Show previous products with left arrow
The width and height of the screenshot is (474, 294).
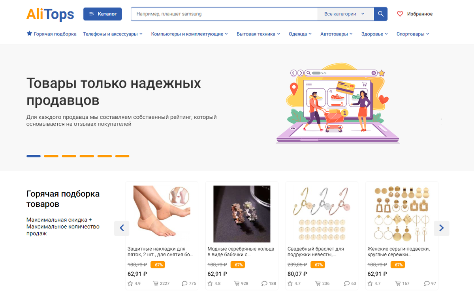coord(122,228)
